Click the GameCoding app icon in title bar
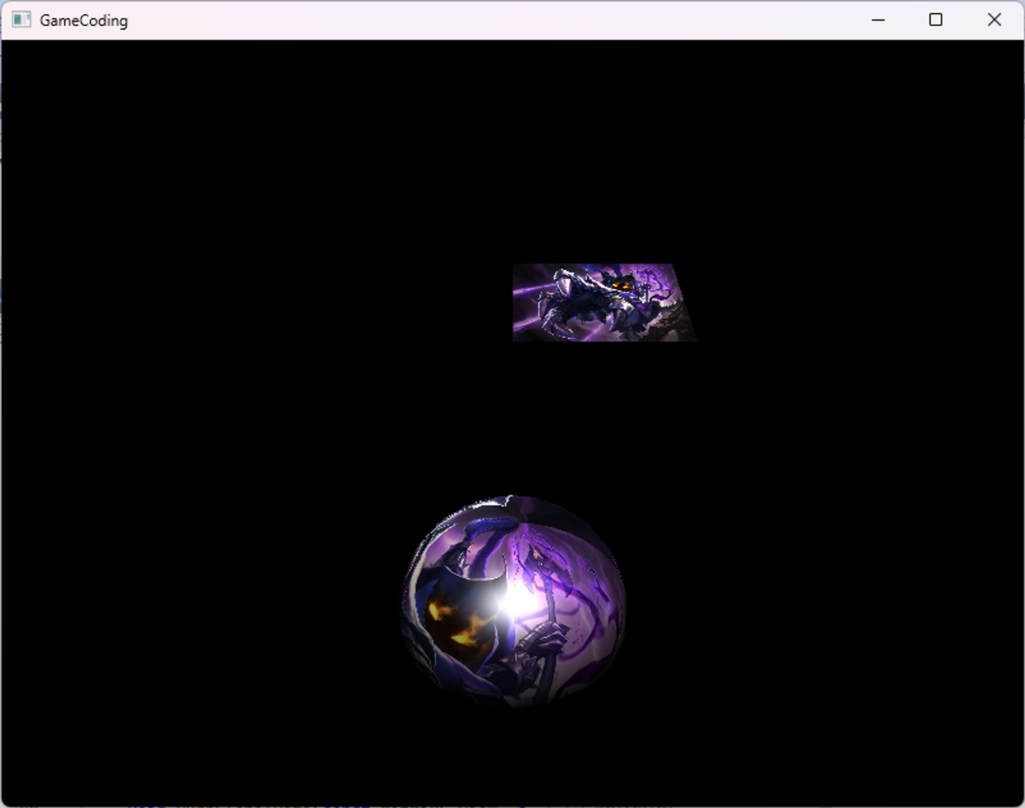1025x808 pixels. coord(21,20)
